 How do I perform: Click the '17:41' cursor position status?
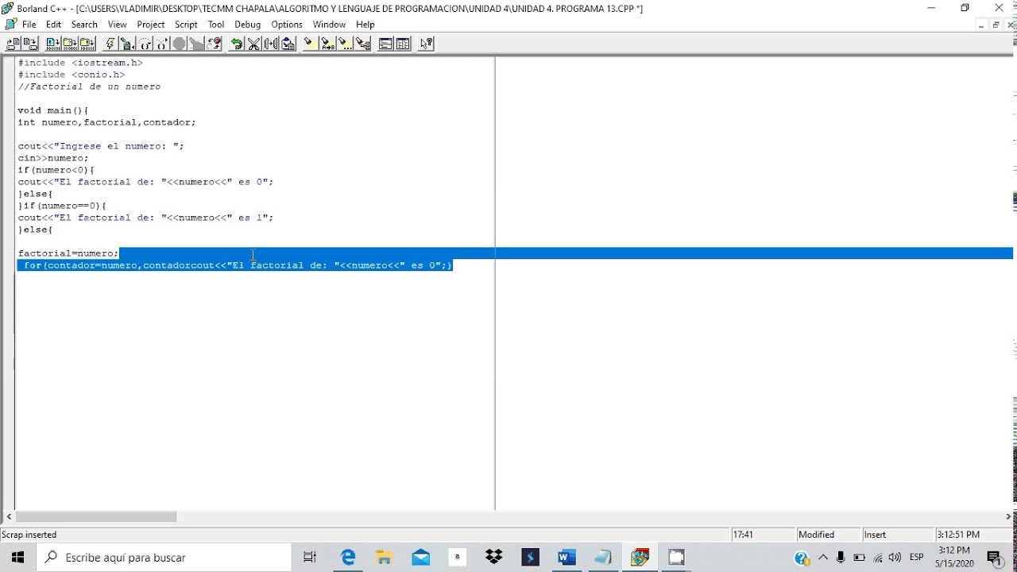[763, 535]
